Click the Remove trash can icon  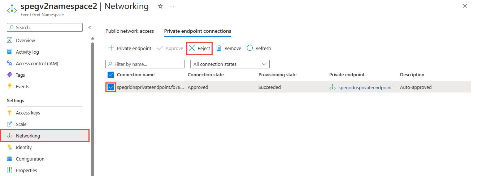[219, 48]
